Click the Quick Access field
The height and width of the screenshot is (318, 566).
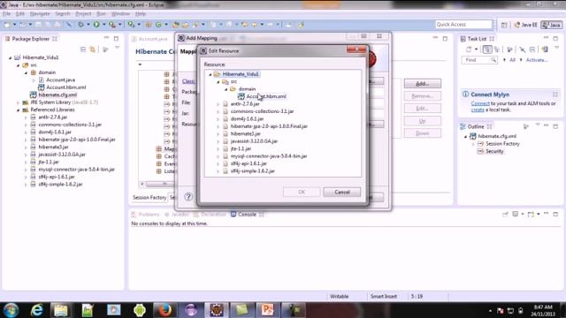[463, 24]
